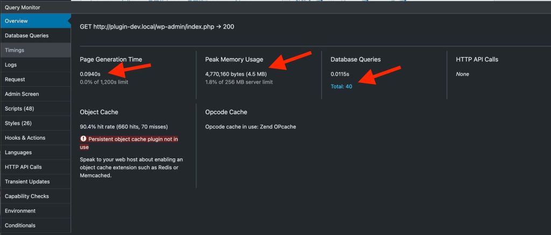
Task: Open the Database Queries panel
Action: click(x=27, y=36)
